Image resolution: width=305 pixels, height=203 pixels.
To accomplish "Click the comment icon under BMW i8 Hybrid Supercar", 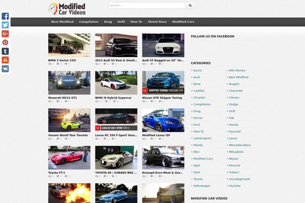I will click(x=106, y=101).
